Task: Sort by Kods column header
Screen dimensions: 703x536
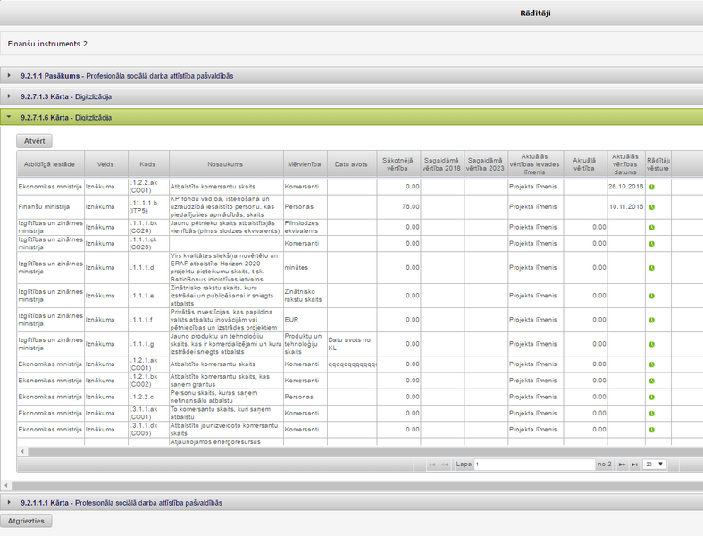Action: (147, 164)
